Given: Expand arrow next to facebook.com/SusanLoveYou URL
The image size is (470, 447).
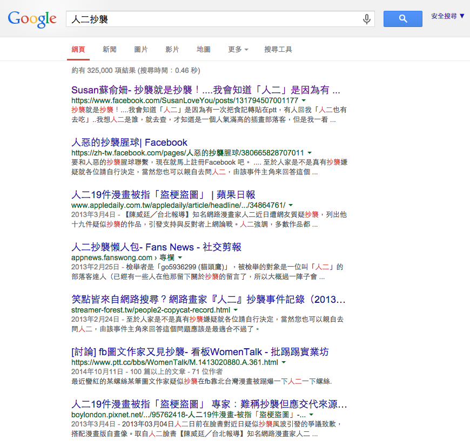Looking at the screenshot, I should click(x=304, y=100).
